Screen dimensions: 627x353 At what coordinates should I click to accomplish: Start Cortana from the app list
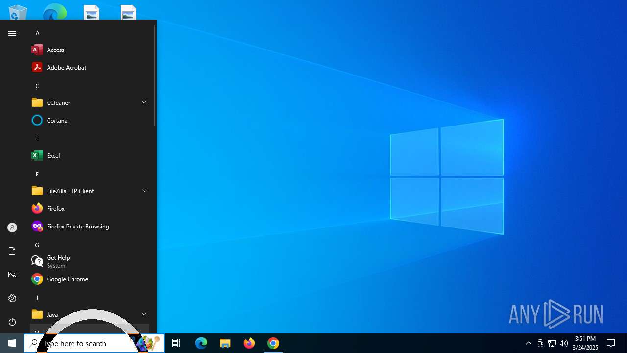click(90, 120)
